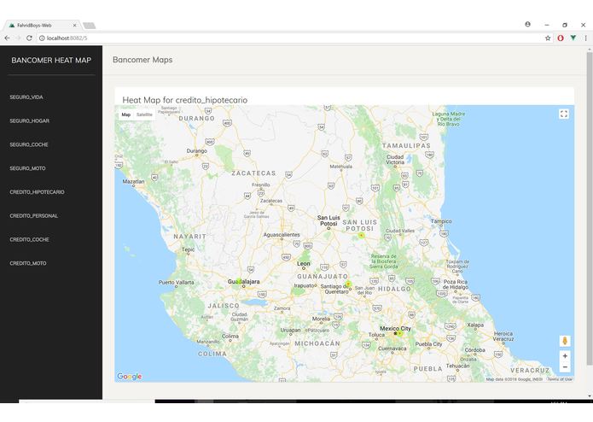Go forward with the browser forward arrow
The width and height of the screenshot is (593, 422).
tap(18, 38)
